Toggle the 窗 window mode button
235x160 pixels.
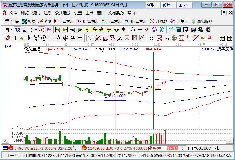[x=17, y=30]
